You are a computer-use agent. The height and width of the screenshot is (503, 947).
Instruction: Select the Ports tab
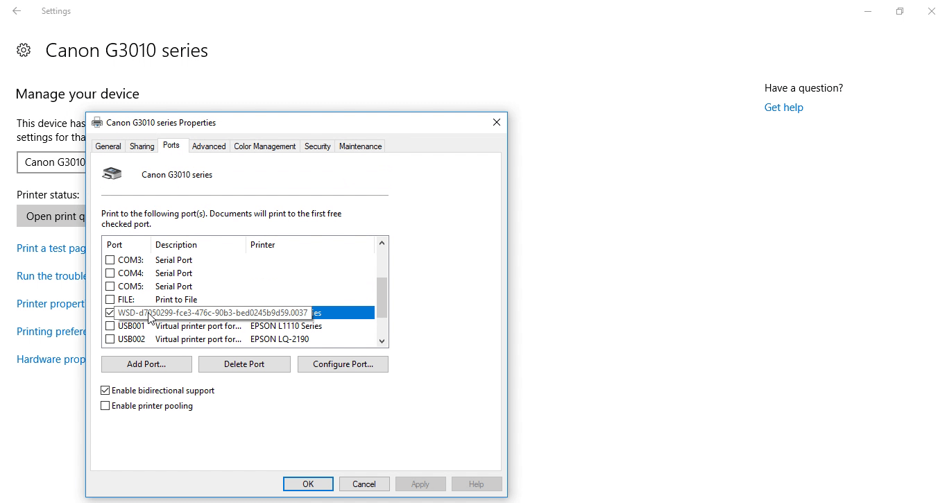coord(171,145)
